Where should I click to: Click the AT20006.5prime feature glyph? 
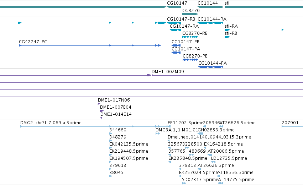(210, 155)
